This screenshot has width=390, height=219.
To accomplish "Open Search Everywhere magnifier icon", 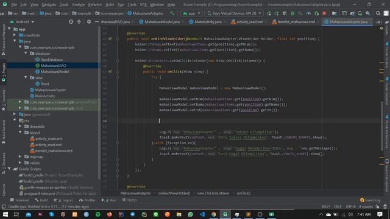I will coord(378,13).
